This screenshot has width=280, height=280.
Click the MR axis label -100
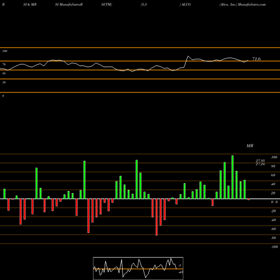(x=274, y=247)
